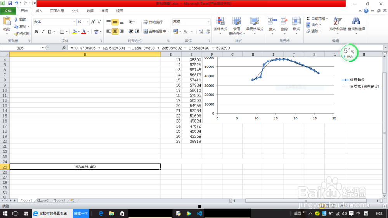Click the percent style icon
388x218 pixels.
click(x=185, y=32)
